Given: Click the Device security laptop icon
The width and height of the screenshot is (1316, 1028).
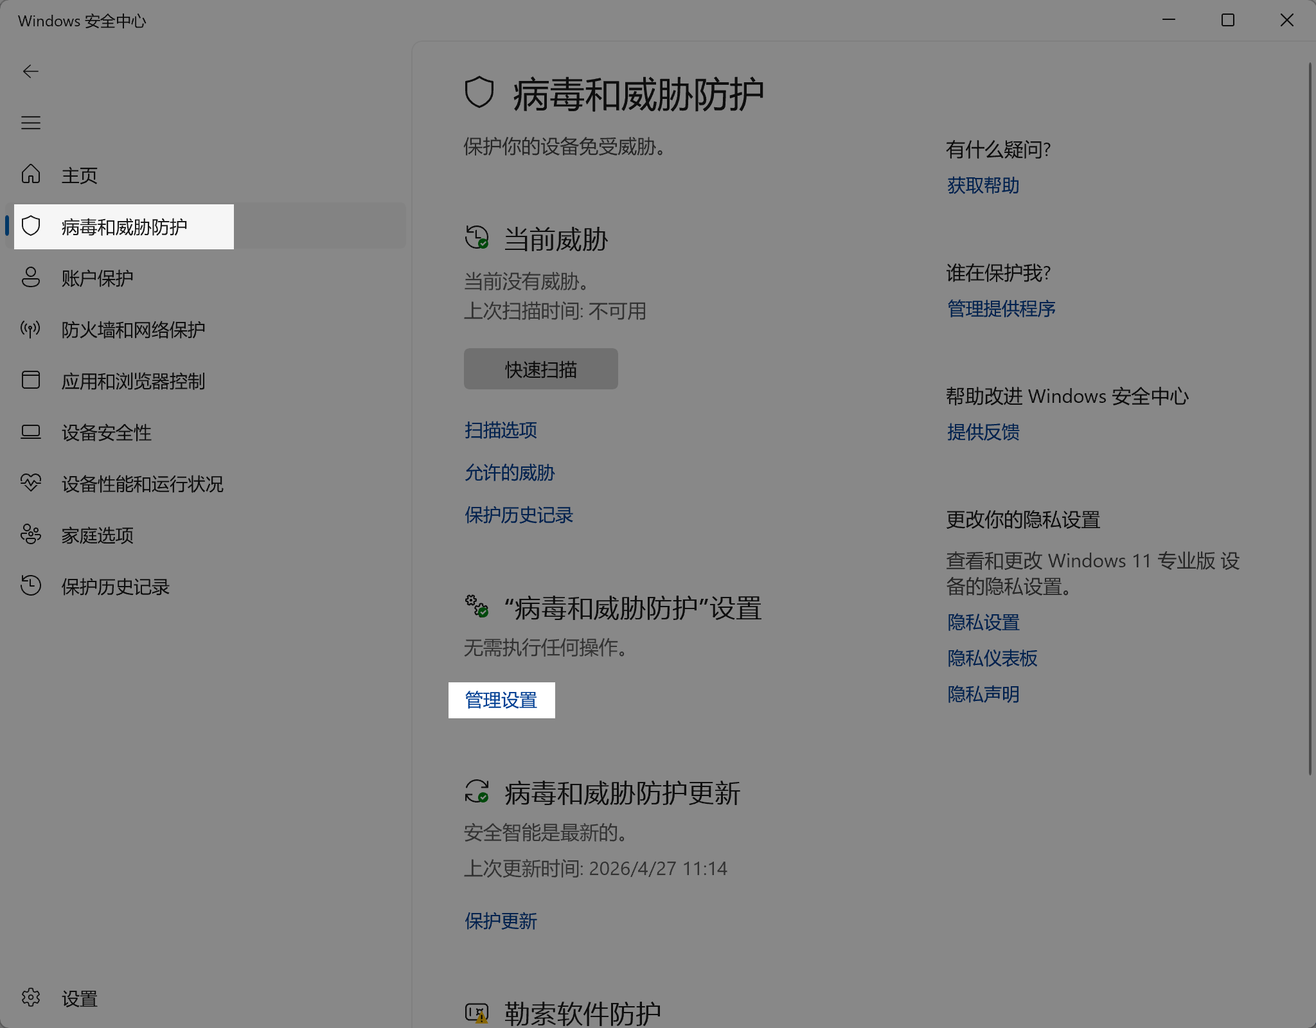Looking at the screenshot, I should click(x=30, y=432).
